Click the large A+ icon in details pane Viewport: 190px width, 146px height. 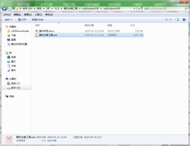[9, 139]
